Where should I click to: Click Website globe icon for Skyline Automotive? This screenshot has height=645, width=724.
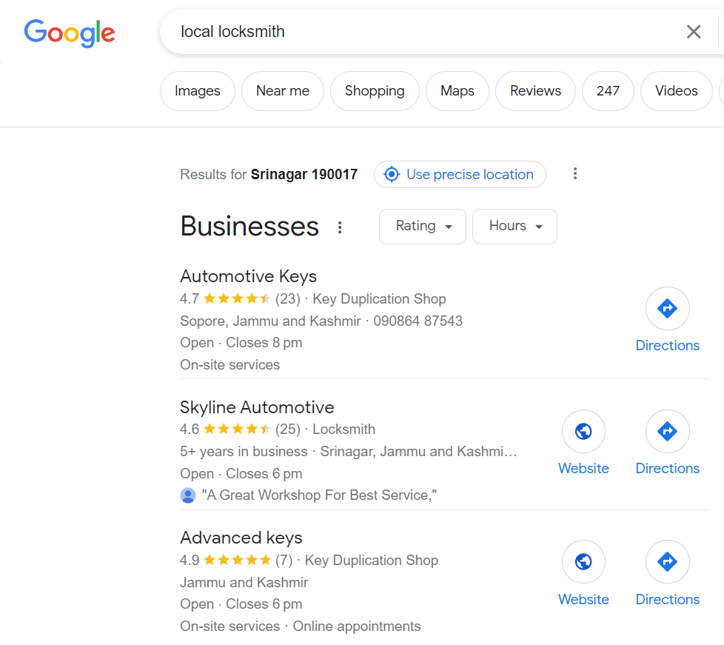583,432
